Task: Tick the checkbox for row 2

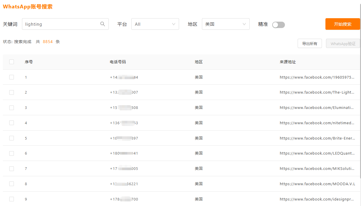Action: pos(12,92)
